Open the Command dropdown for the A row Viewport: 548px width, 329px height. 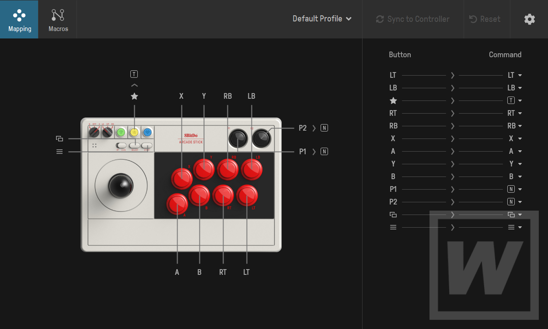click(x=515, y=151)
